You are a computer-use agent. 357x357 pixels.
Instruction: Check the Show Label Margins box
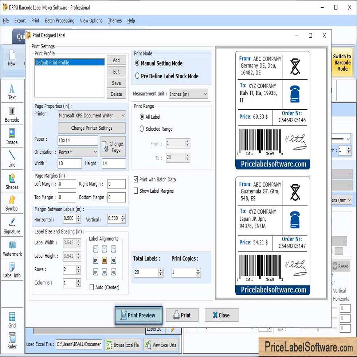tap(136, 191)
